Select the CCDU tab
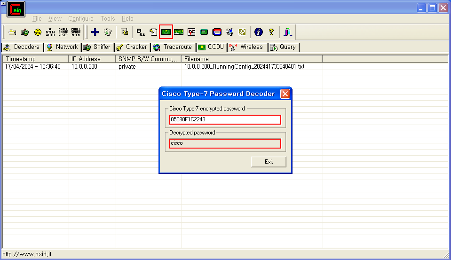The image size is (451, 260). [x=212, y=47]
